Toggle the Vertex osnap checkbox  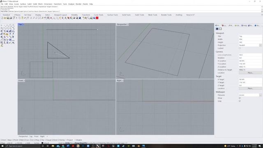tap(59, 140)
